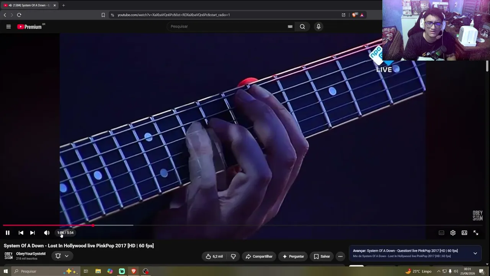
Task: Toggle the channel notification bell
Action: [x=58, y=256]
